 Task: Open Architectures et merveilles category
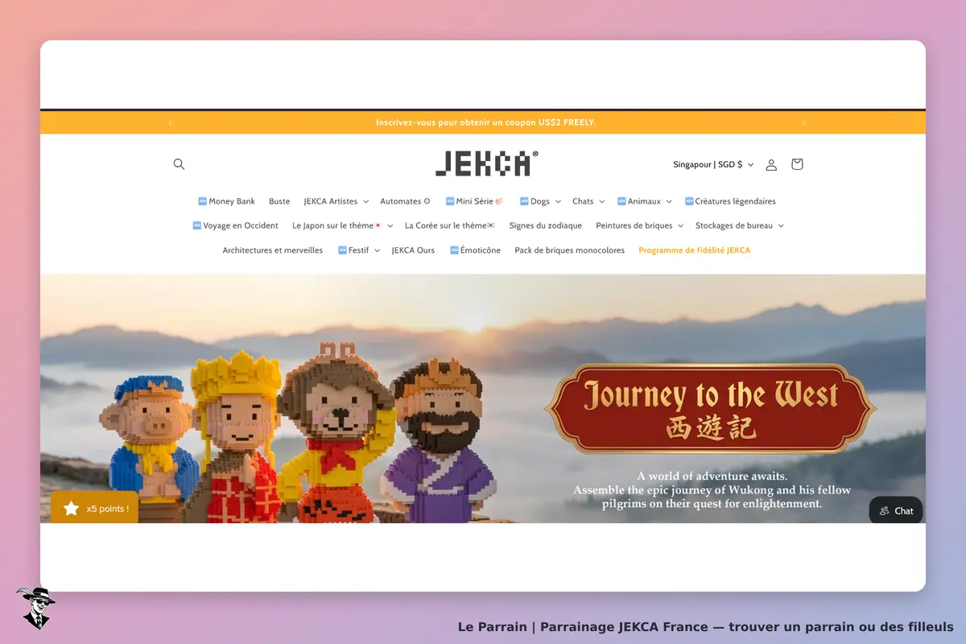point(273,250)
